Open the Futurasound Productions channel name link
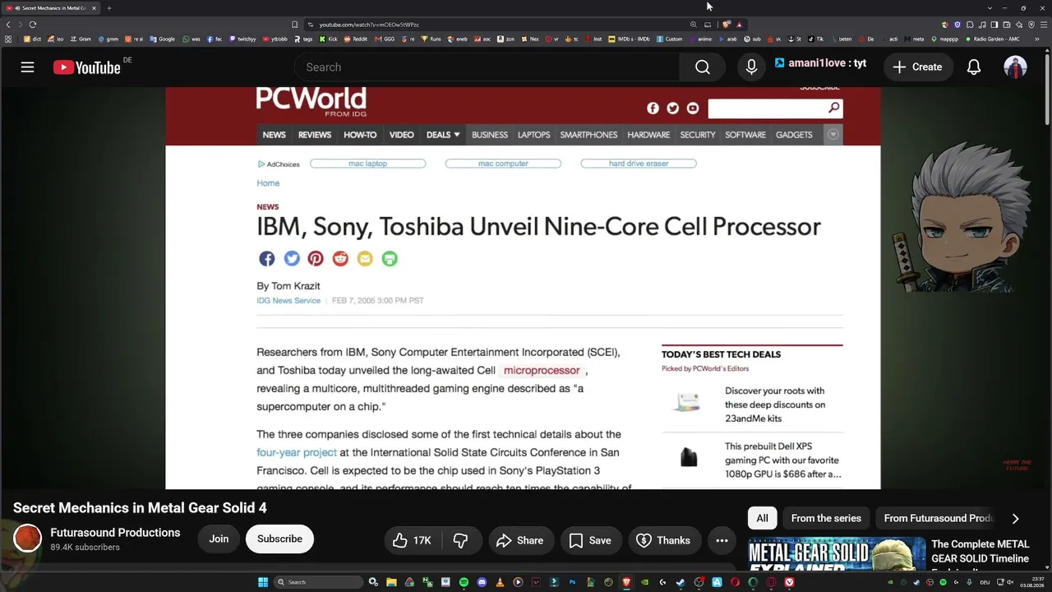This screenshot has width=1052, height=592. (115, 533)
